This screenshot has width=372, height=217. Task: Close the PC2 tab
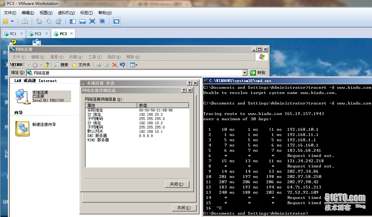click(x=47, y=33)
